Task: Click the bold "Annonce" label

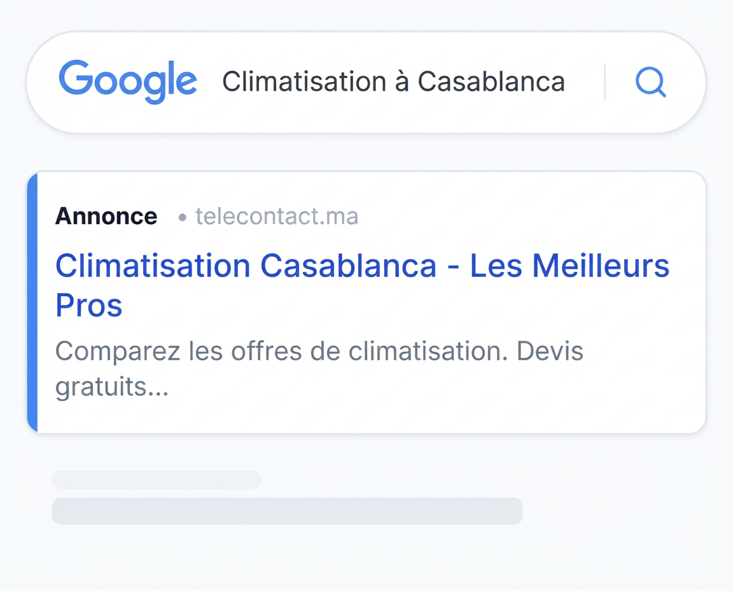Action: pyautogui.click(x=106, y=217)
